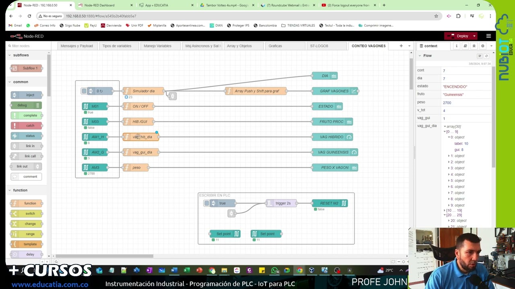Collapse array item 0: object

pos(449,137)
